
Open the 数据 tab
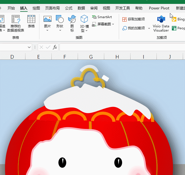[81, 8]
